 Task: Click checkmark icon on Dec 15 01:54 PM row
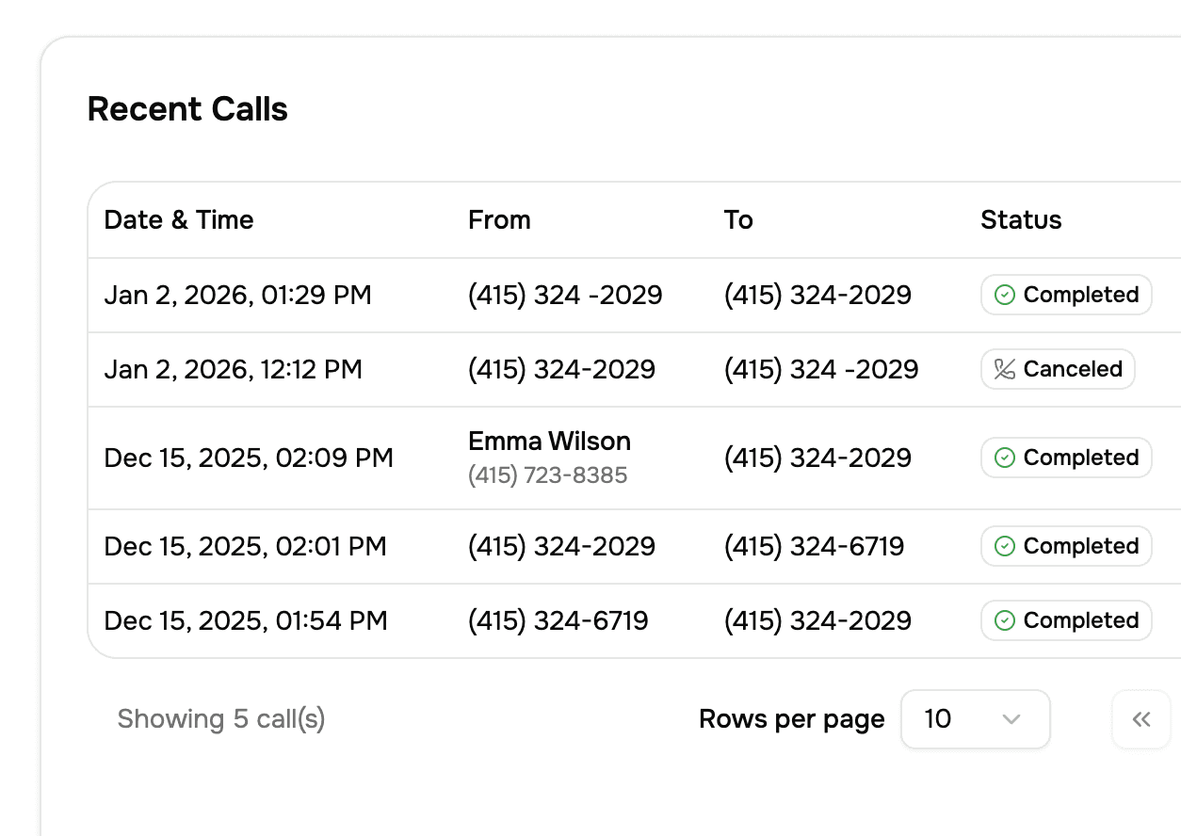point(1004,621)
